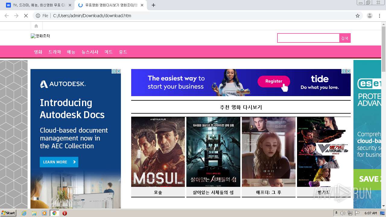The width and height of the screenshot is (386, 217).
Task: Open media player taskbar icon
Action: (44, 213)
